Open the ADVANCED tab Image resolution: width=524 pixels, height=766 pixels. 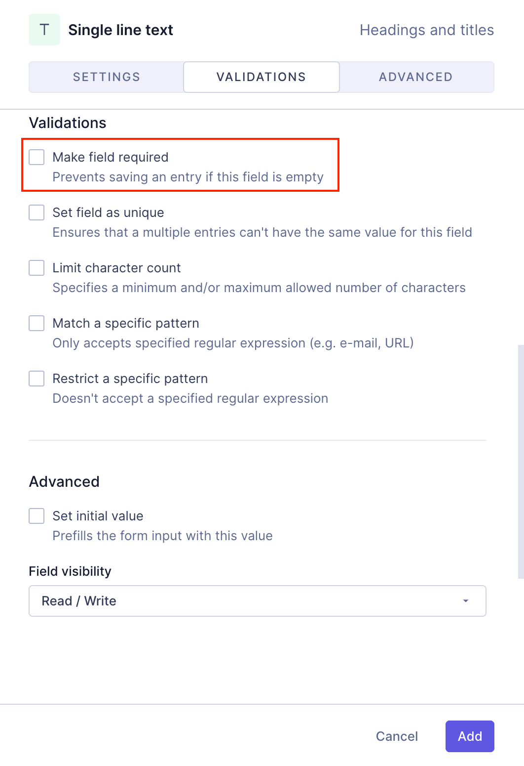[x=416, y=77]
